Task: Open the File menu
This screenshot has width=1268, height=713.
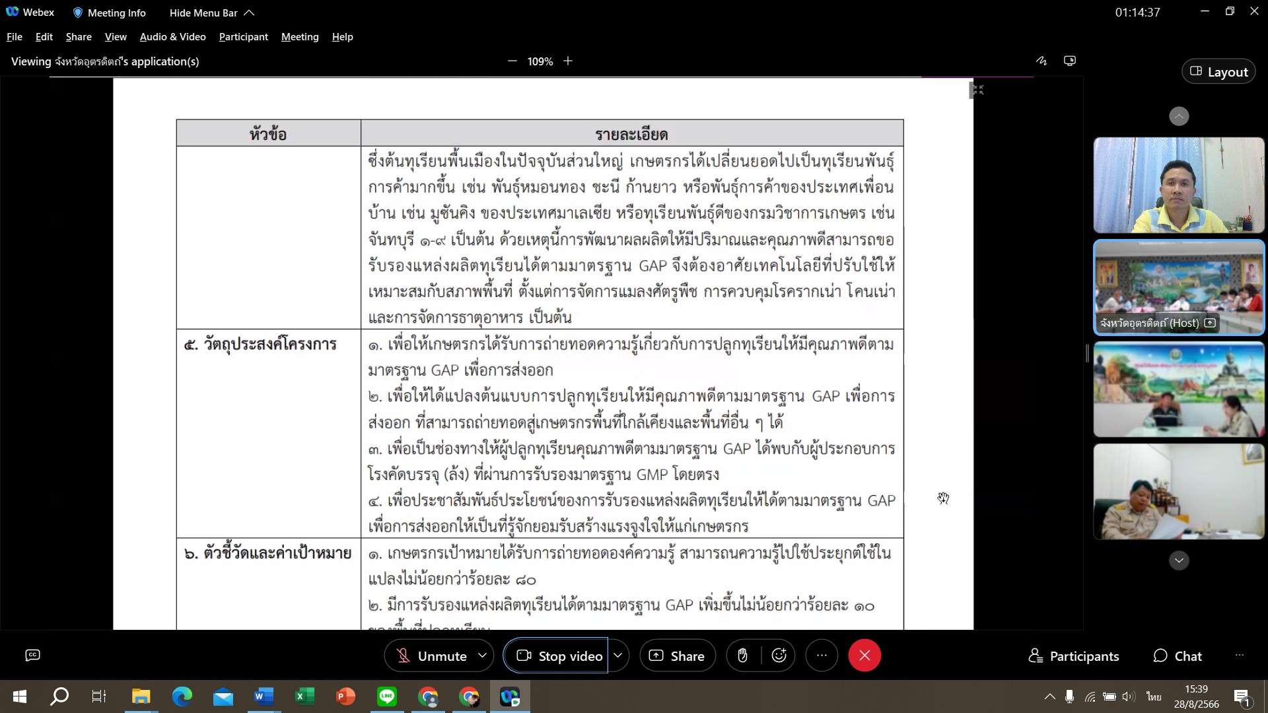Action: coord(15,37)
